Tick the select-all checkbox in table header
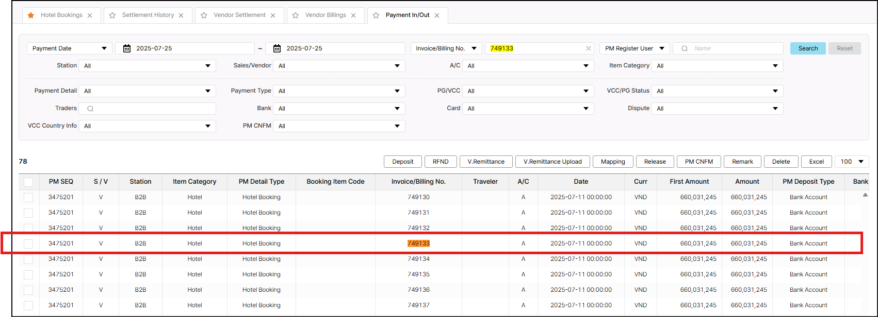 coord(28,182)
